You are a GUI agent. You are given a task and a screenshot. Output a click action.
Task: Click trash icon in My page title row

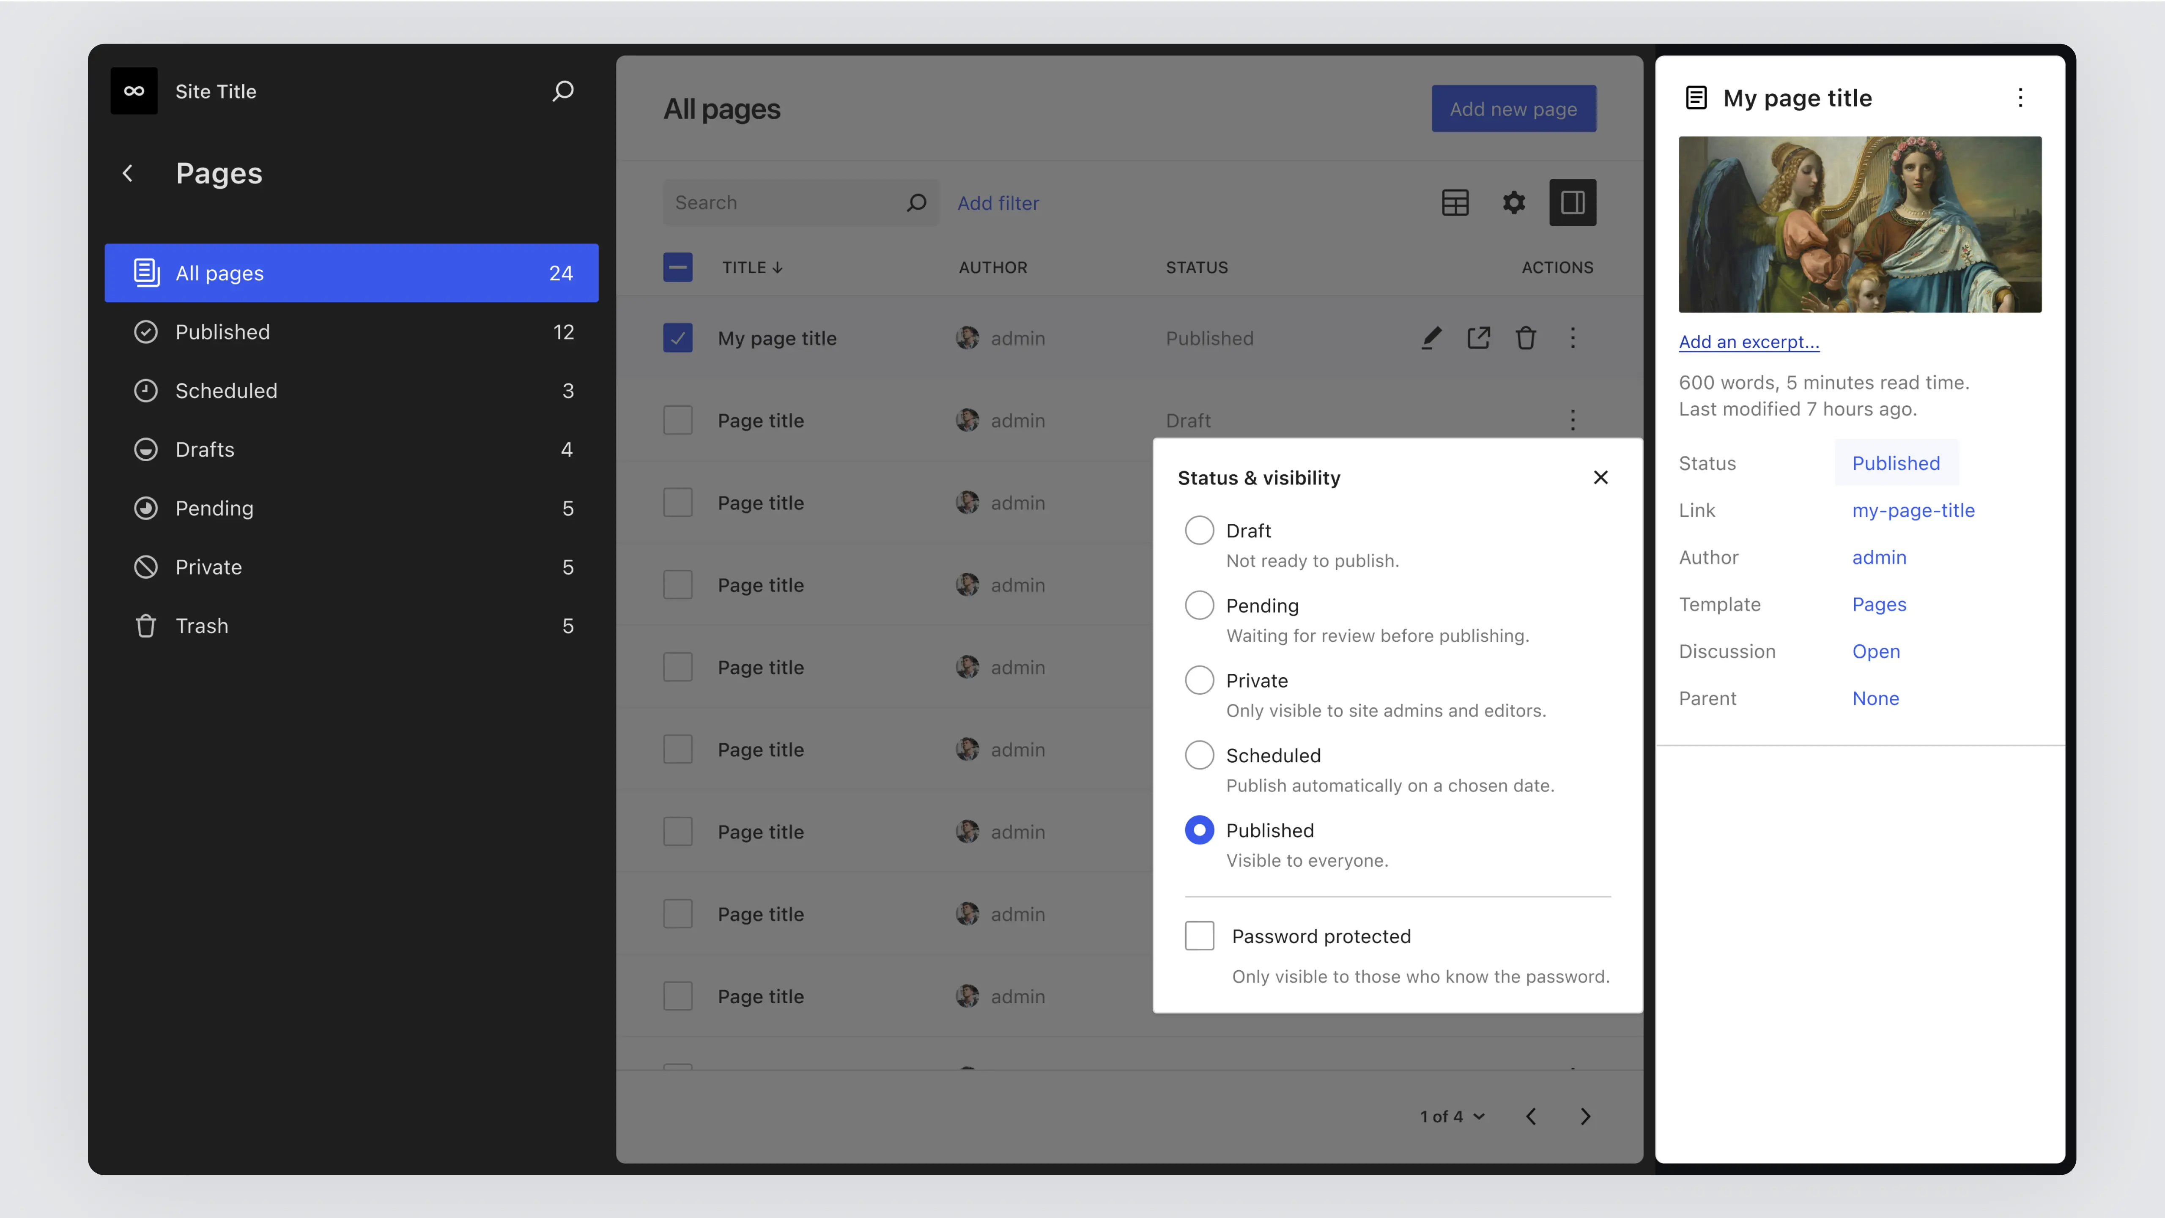click(1525, 338)
